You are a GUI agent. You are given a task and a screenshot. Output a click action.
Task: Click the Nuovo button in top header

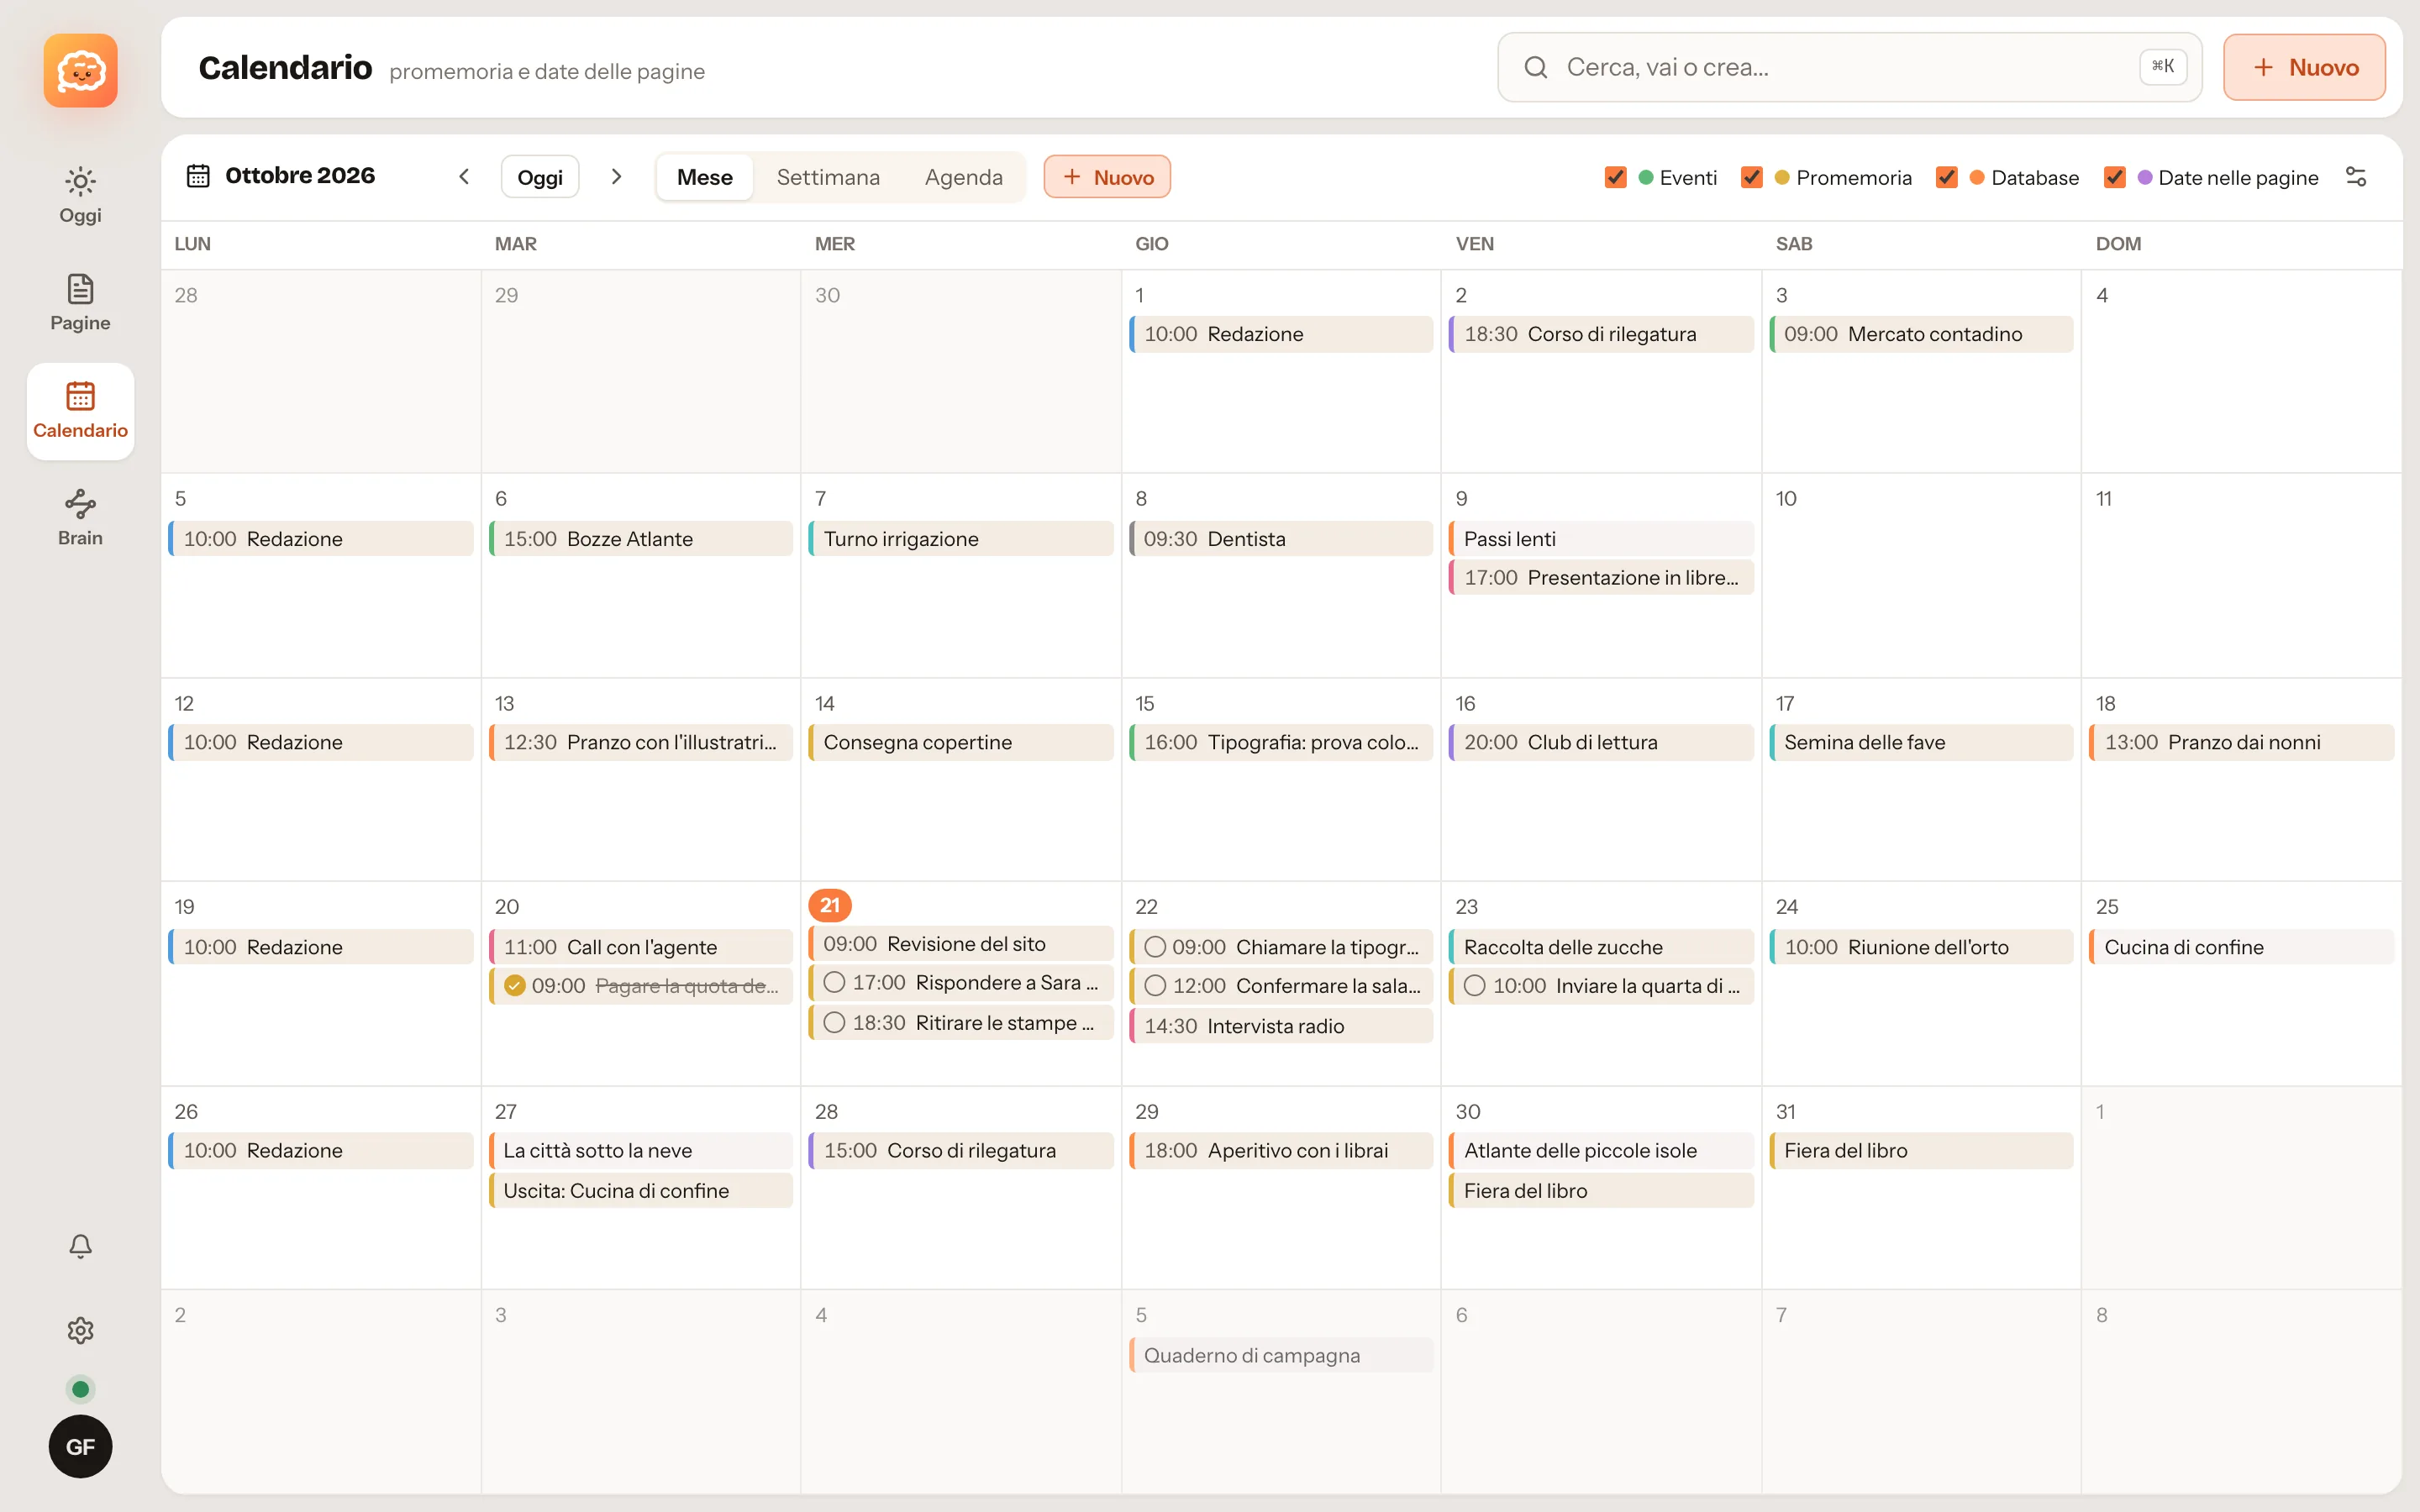click(x=2304, y=67)
